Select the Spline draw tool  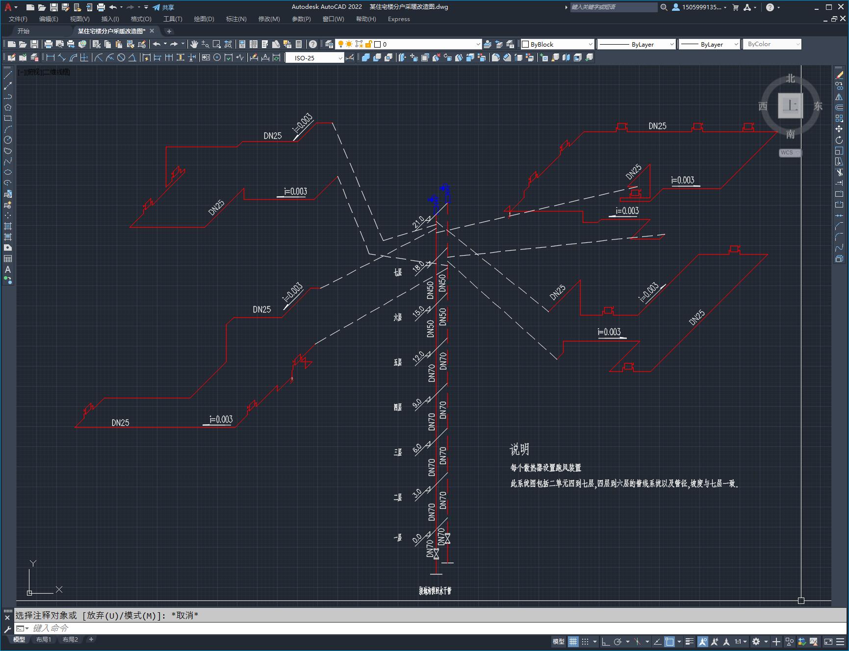[8, 161]
